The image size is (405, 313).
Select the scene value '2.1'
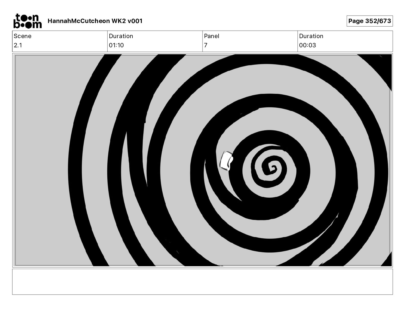point(18,45)
